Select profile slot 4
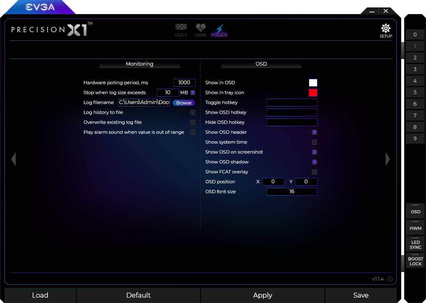426x303 pixels. pyautogui.click(x=415, y=81)
